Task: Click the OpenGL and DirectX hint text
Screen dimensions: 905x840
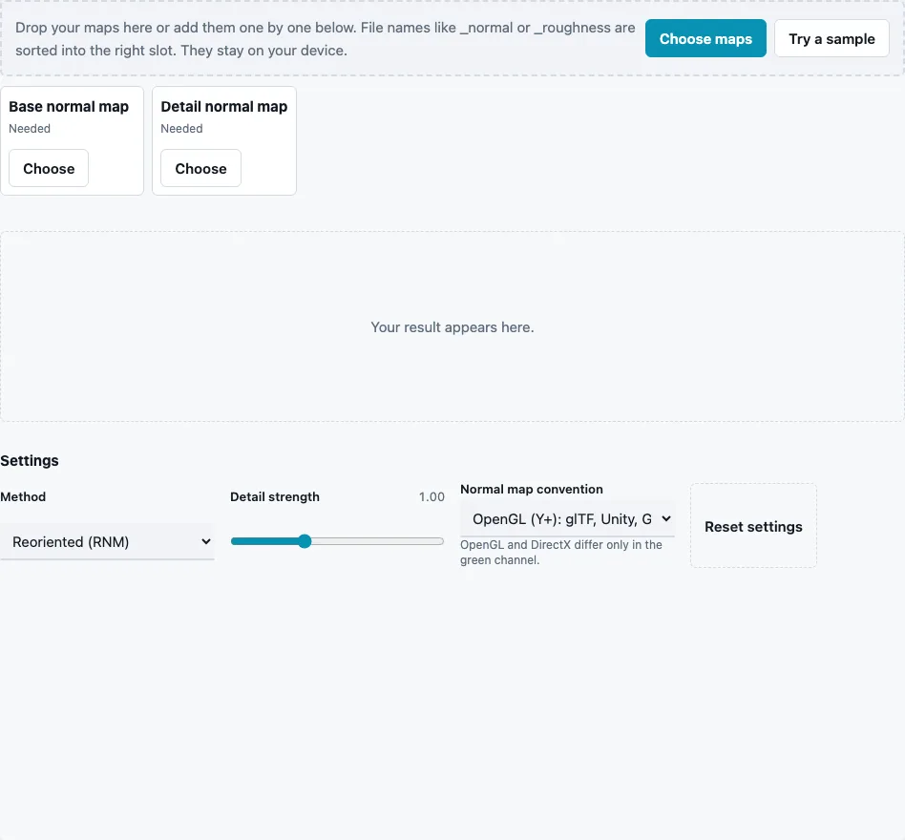Action: 561,552
